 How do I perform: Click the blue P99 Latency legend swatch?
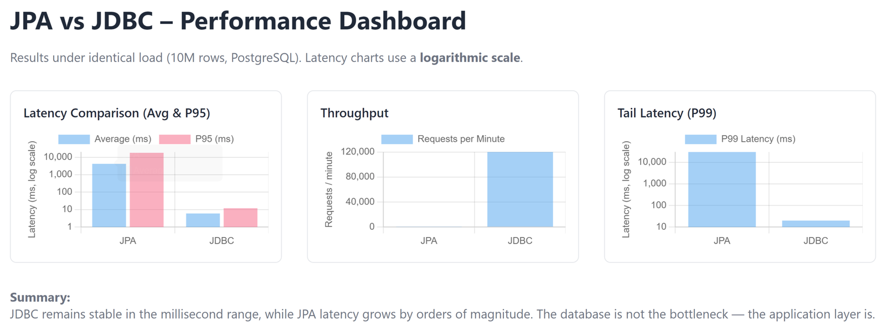tap(700, 139)
